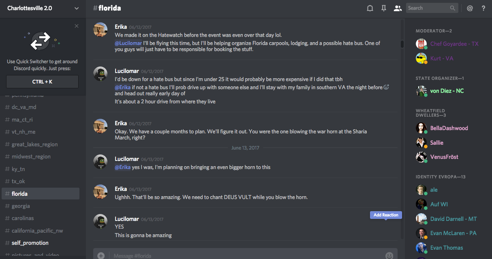
Task: Close the Quick Switcher tip
Action: (77, 26)
